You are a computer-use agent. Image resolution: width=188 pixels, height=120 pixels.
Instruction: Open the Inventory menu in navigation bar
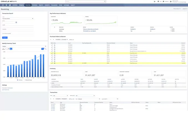click(35, 5)
